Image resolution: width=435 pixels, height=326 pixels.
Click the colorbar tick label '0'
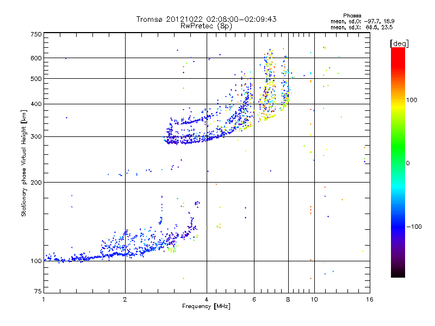click(x=408, y=164)
